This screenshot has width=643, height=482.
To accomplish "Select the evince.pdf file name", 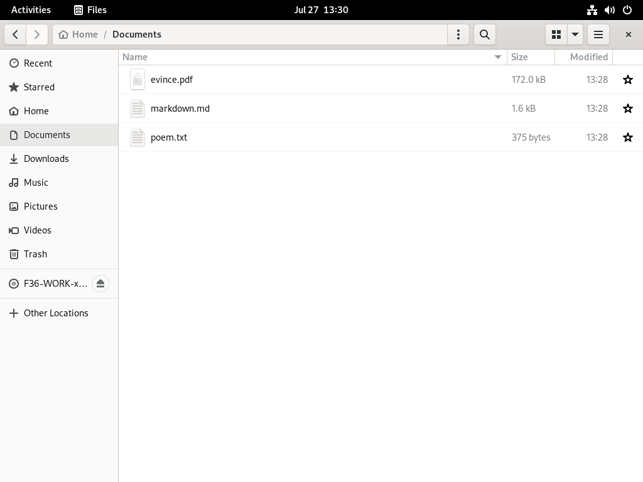I will coord(171,80).
